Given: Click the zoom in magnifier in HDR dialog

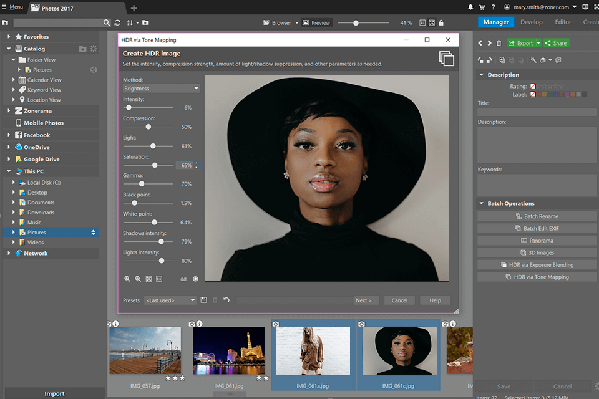Looking at the screenshot, I should click(127, 279).
